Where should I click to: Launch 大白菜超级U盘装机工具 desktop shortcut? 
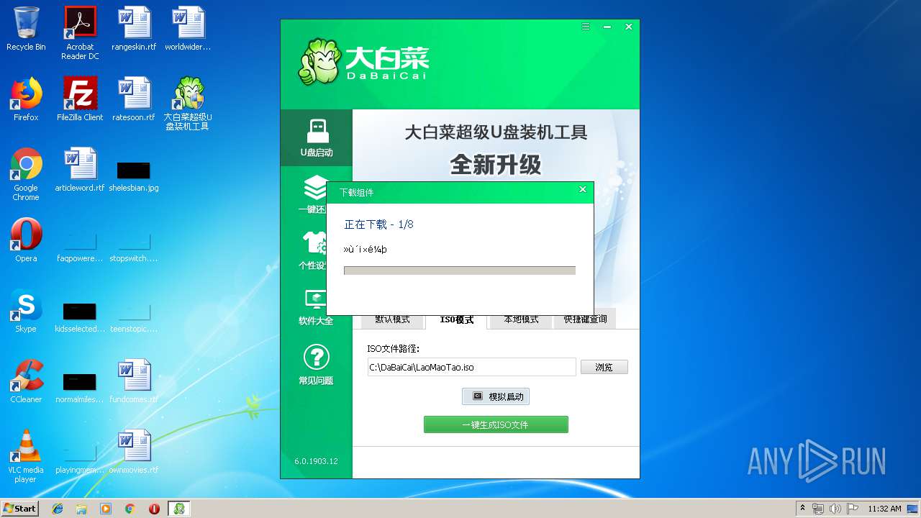point(188,104)
